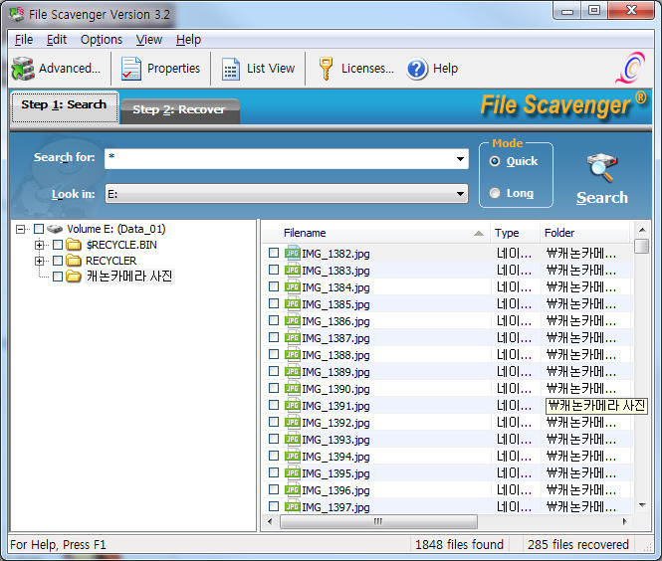Click JPG icon of IMG_1386.jpg
The image size is (662, 561).
coord(292,320)
